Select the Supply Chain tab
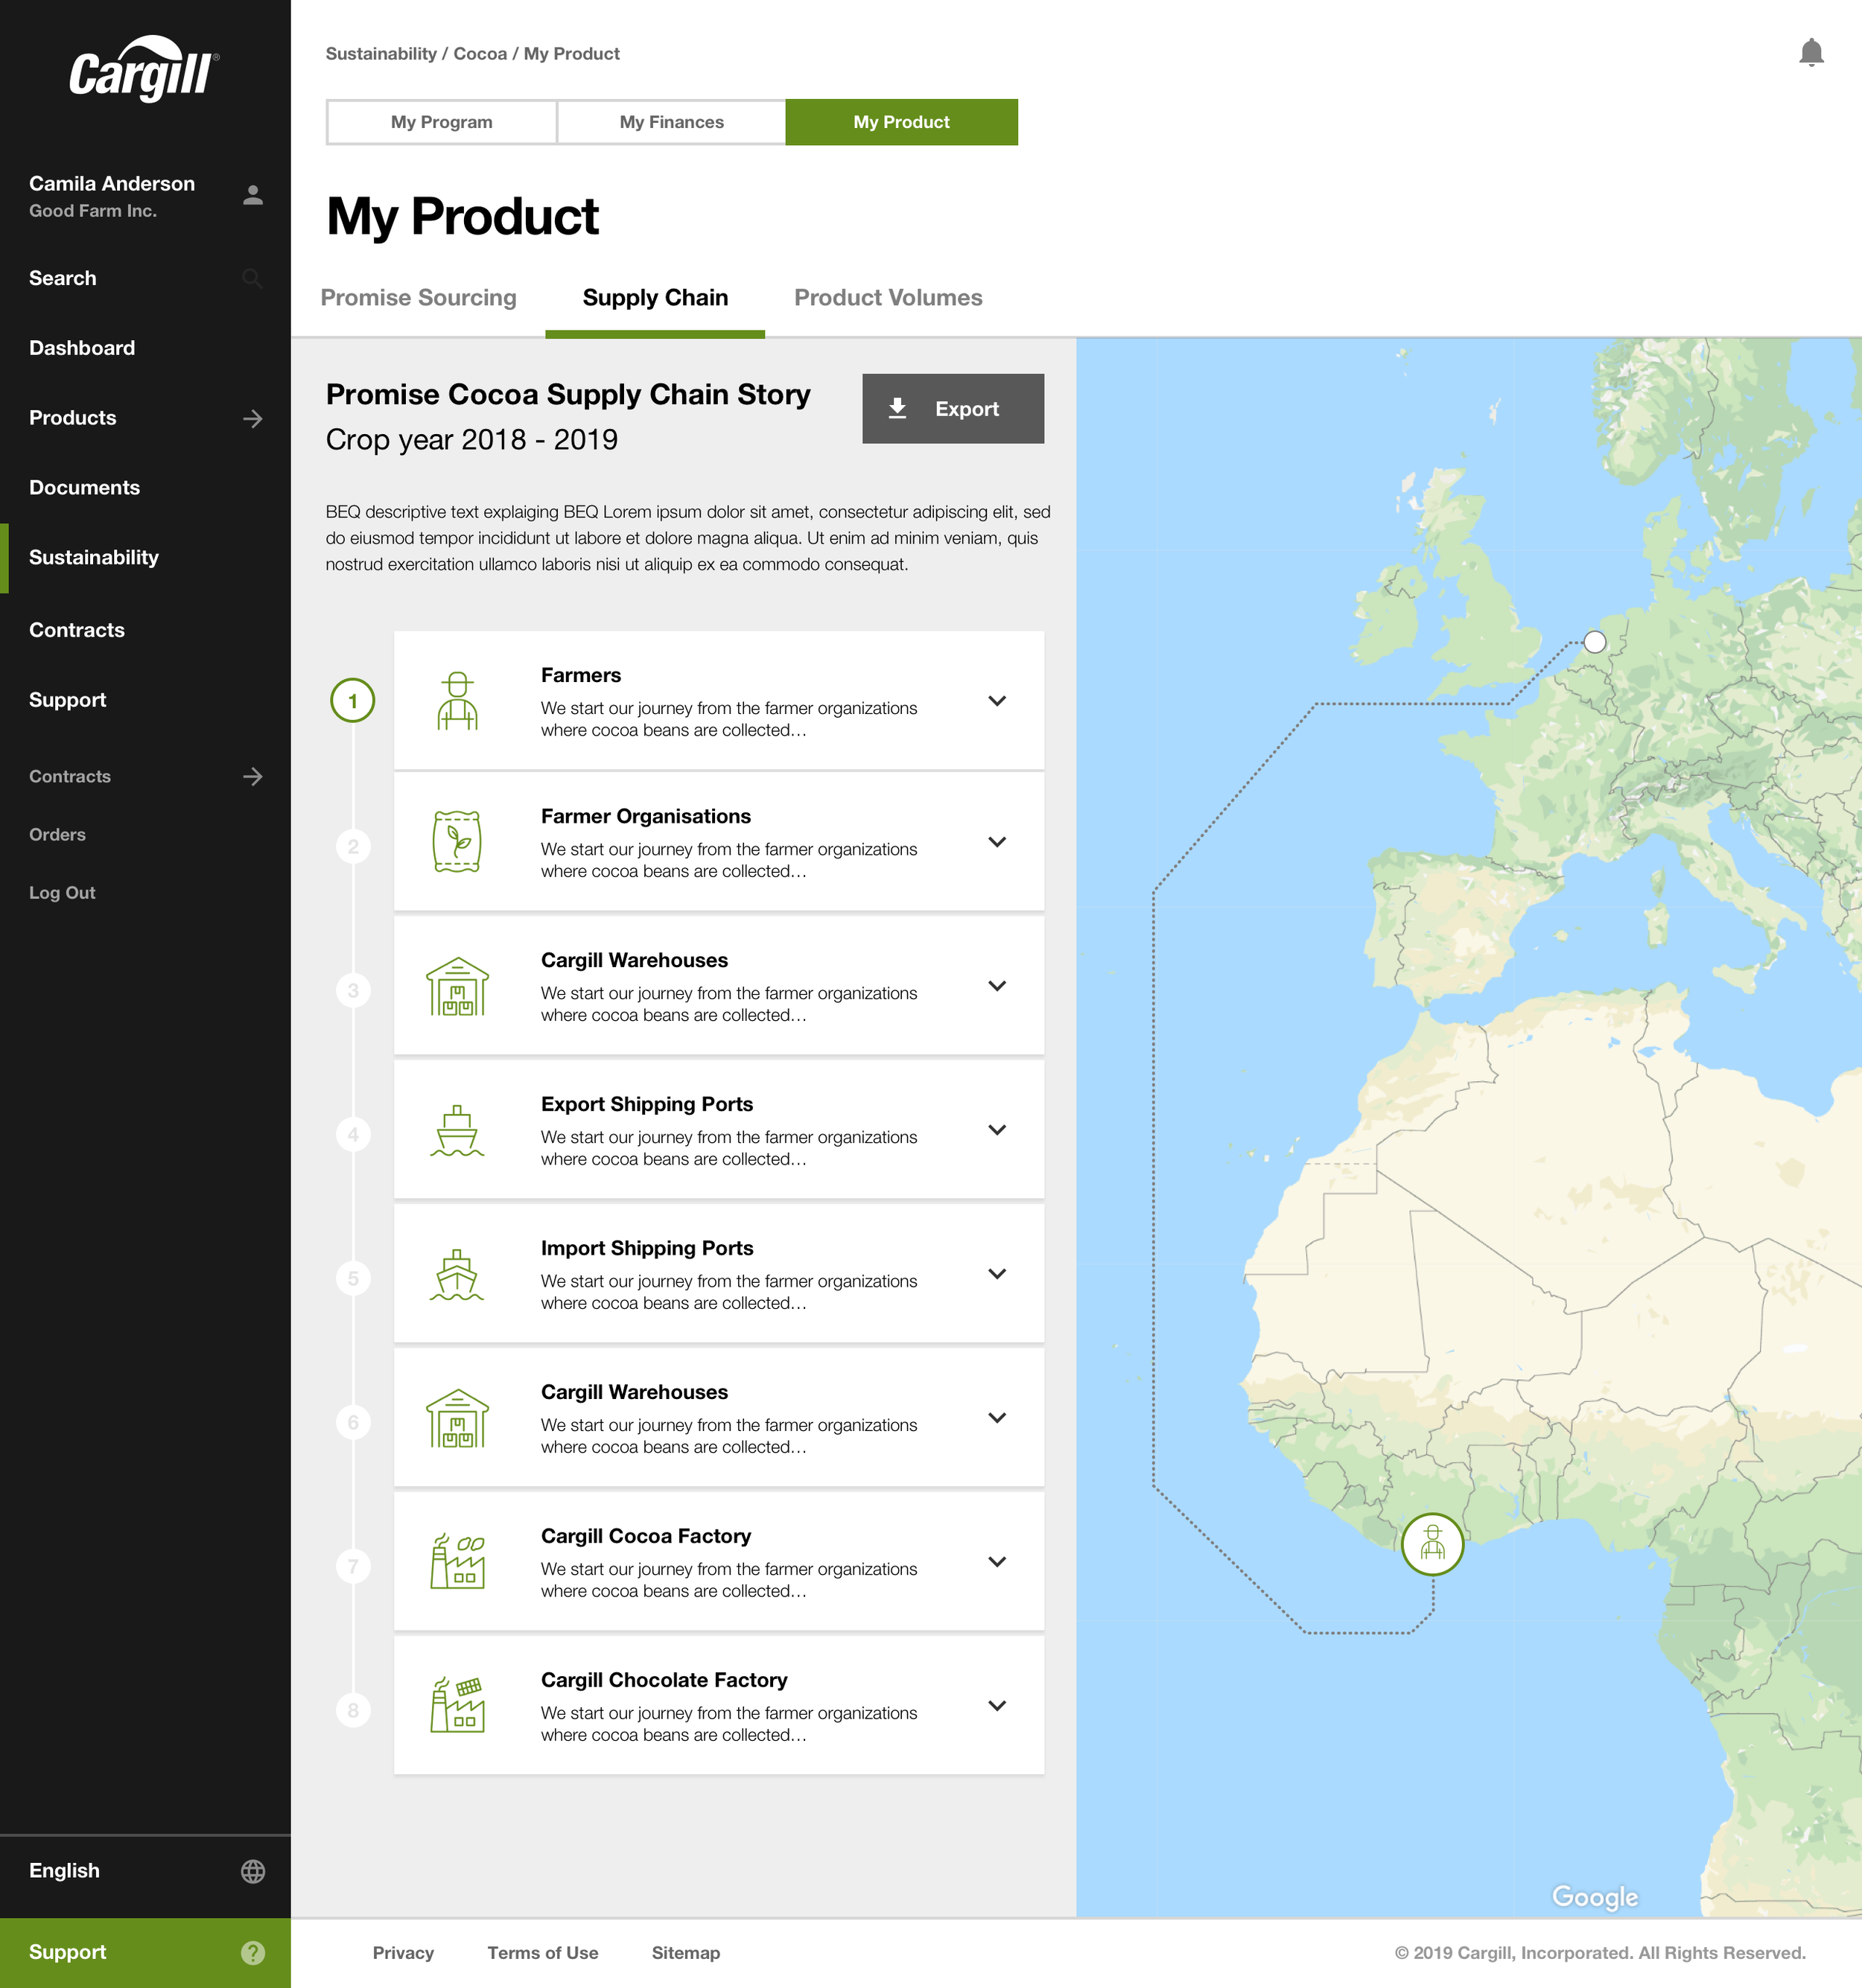 655,298
